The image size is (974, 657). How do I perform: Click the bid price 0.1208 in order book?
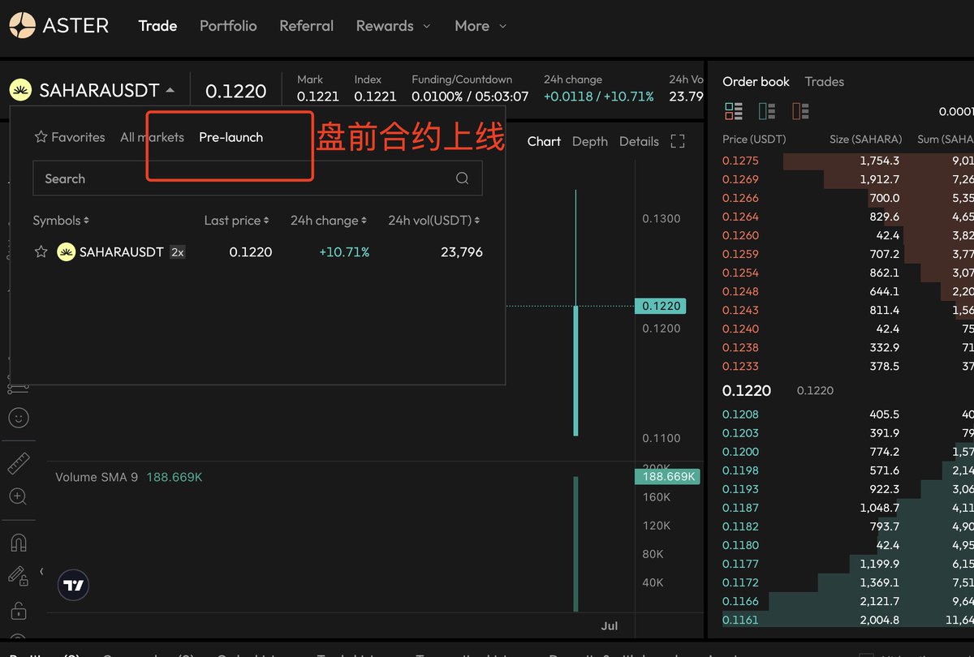[740, 414]
